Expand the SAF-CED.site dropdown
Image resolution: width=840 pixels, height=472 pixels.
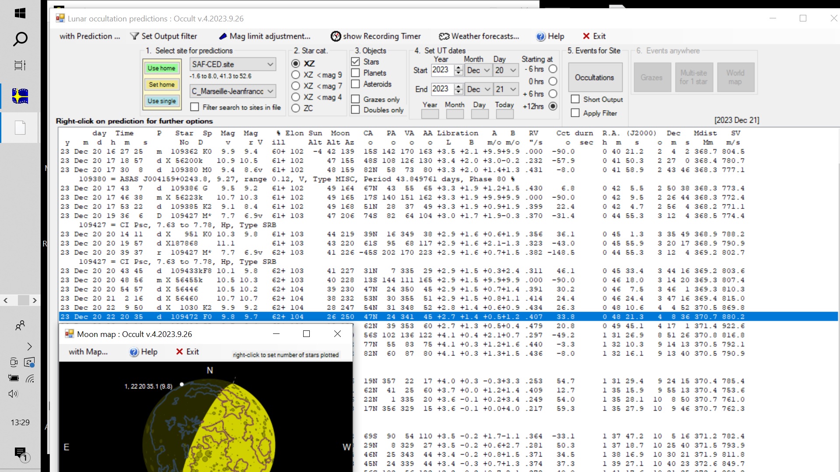click(270, 64)
